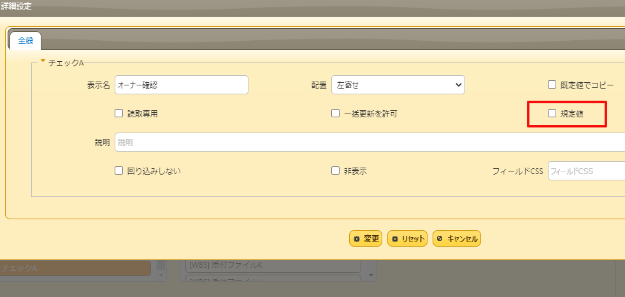625x297 pixels.
Task: Click the キャンセル button
Action: [457, 239]
